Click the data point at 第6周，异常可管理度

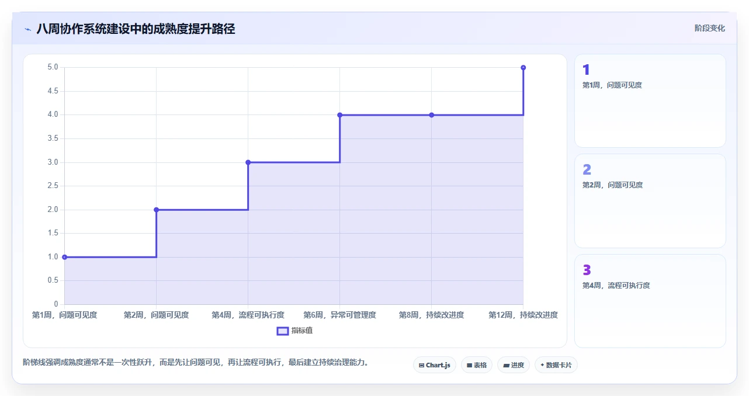click(x=339, y=115)
